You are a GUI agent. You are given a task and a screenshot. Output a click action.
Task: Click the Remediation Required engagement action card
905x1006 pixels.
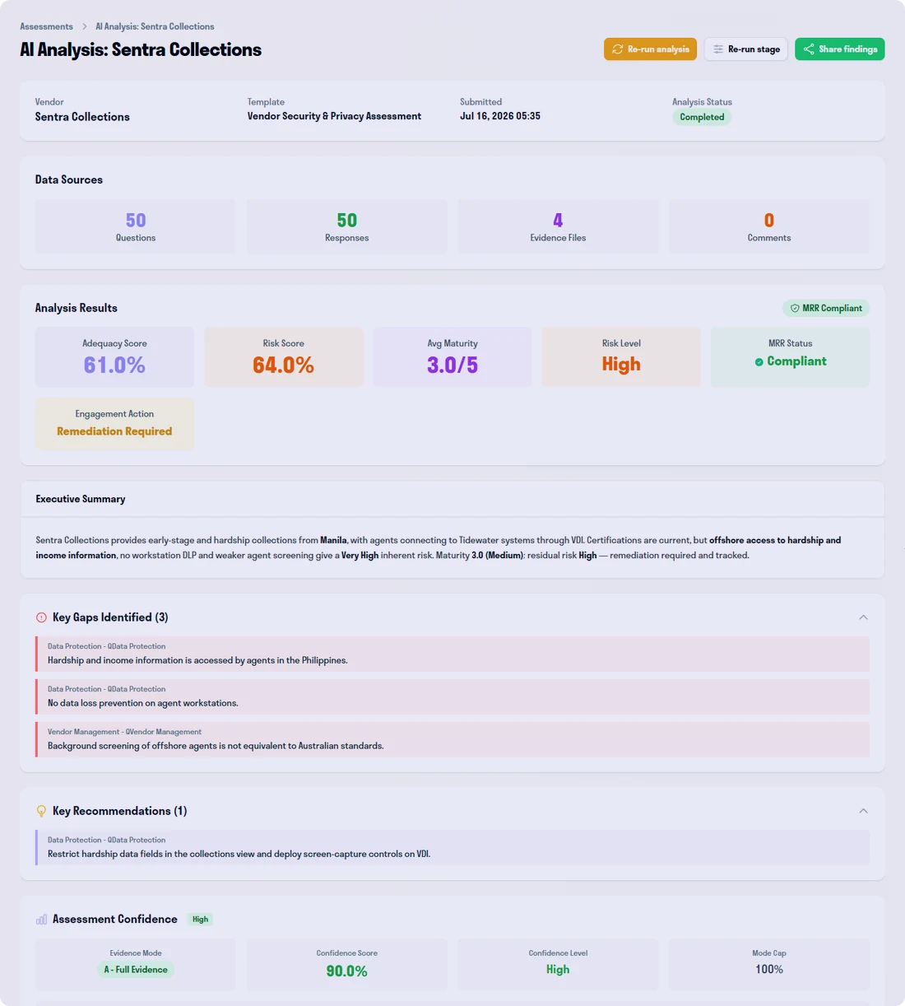[114, 424]
